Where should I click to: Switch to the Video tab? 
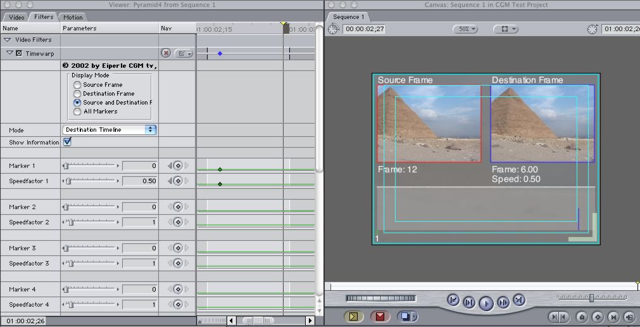click(16, 17)
